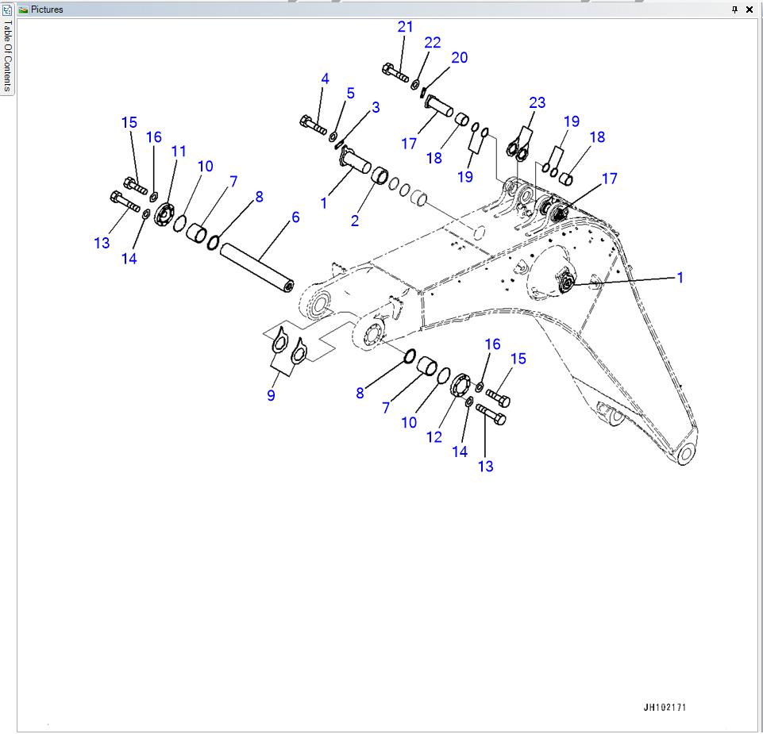Screen dimensions: 763x734
Task: Select part callout 6 for the long pin
Action: (295, 217)
